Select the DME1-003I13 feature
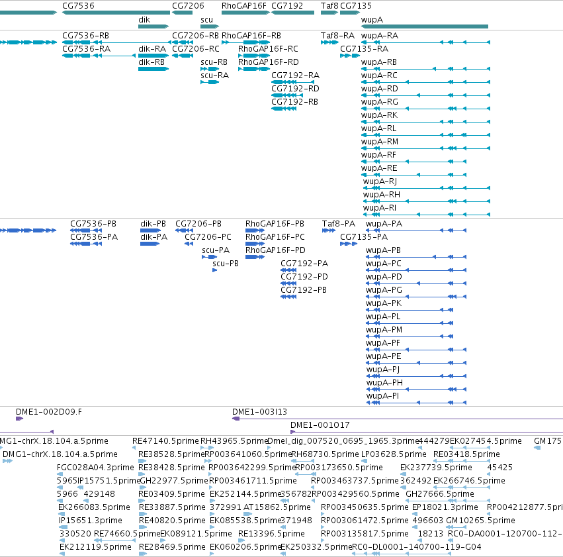This screenshot has width=563, height=557. tap(259, 412)
